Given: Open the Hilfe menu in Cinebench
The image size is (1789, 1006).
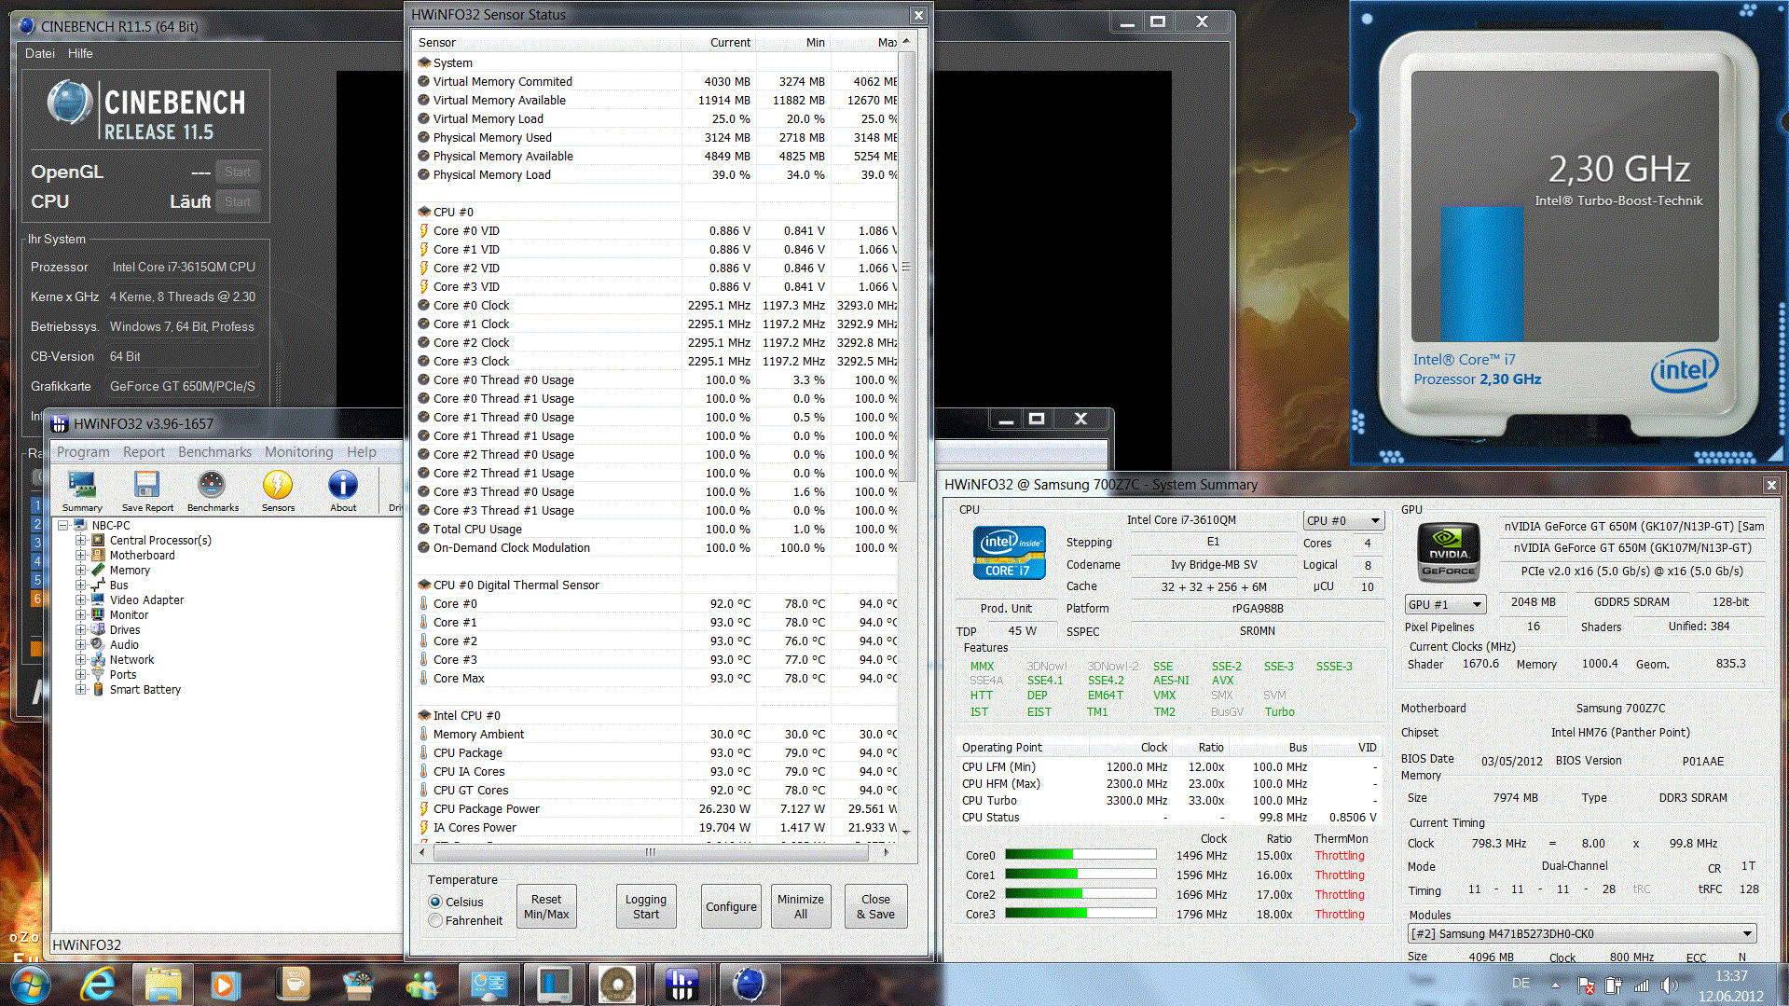Looking at the screenshot, I should [80, 53].
